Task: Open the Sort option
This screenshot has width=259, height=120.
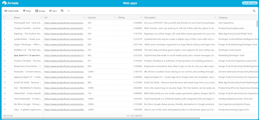Action: point(53,11)
